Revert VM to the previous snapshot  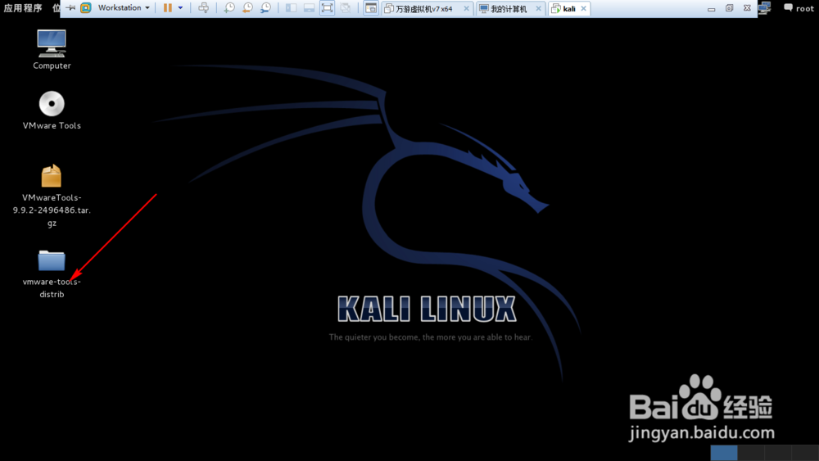tap(247, 8)
